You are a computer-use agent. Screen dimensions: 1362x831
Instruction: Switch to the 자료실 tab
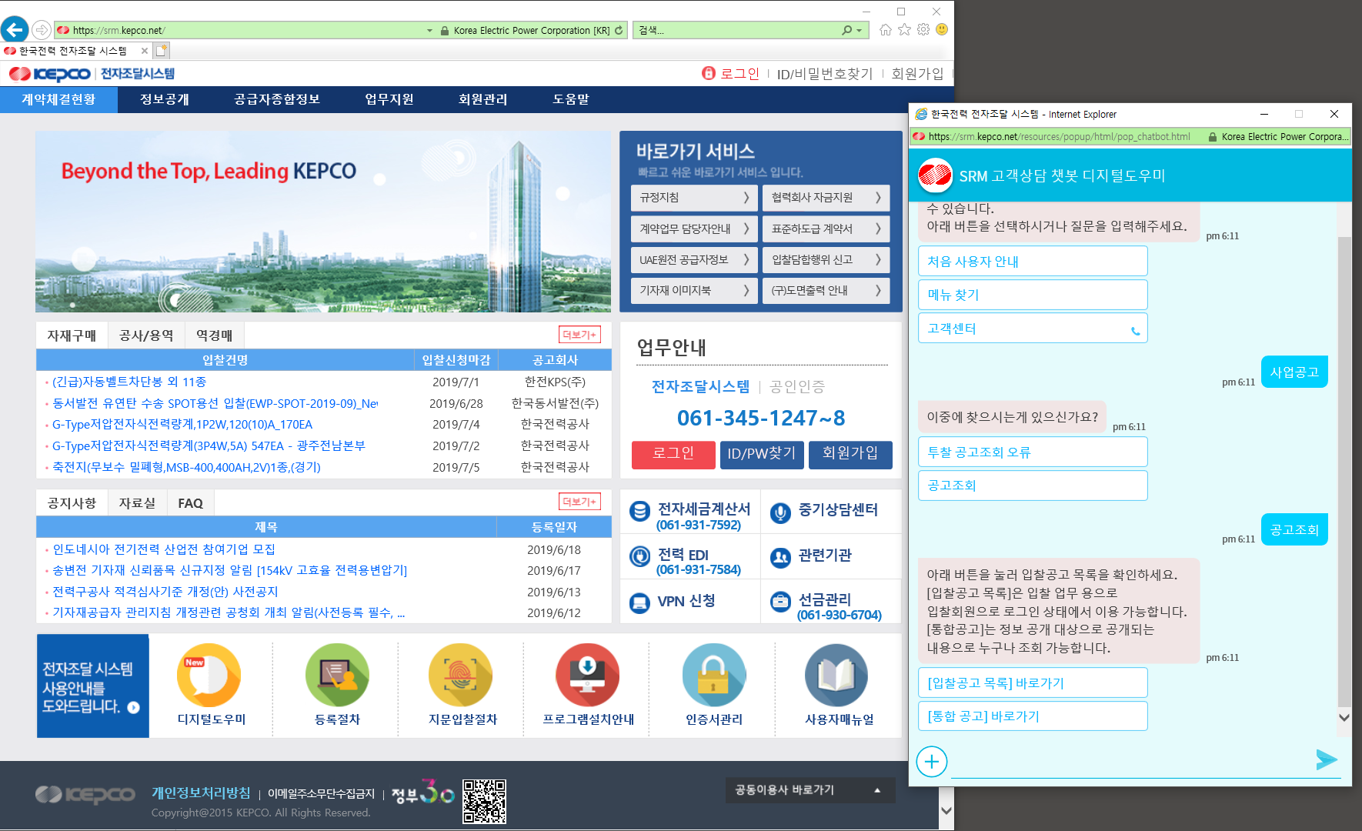pyautogui.click(x=137, y=503)
